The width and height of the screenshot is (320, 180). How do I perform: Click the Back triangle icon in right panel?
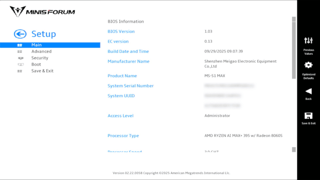308,91
